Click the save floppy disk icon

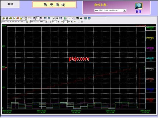point(7,18)
